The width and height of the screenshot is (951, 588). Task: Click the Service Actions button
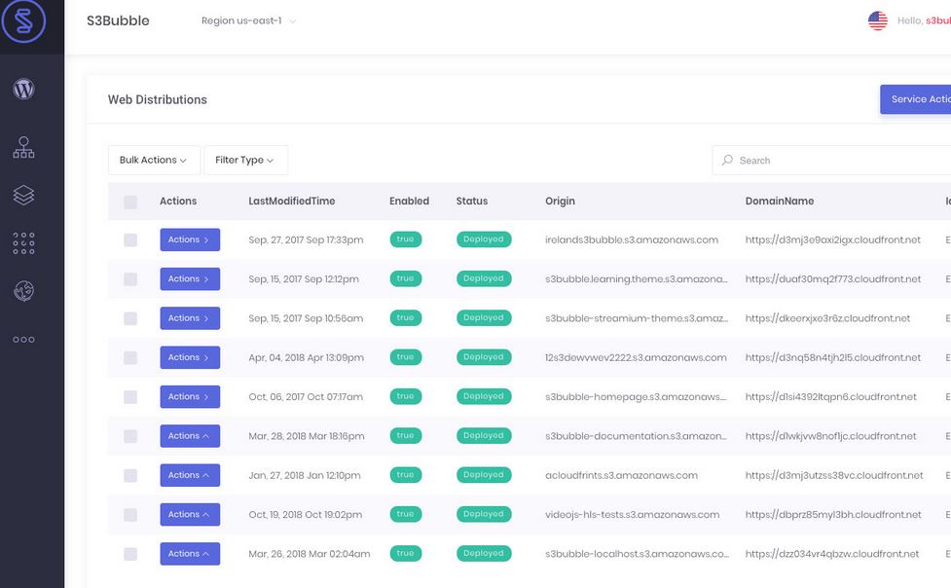point(916,99)
